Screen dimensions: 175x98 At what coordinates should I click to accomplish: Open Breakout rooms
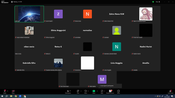tap(110, 92)
